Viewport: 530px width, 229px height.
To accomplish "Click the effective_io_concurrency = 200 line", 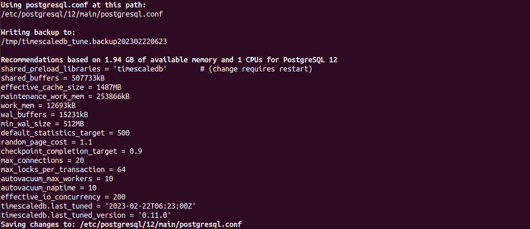I will tap(63, 197).
